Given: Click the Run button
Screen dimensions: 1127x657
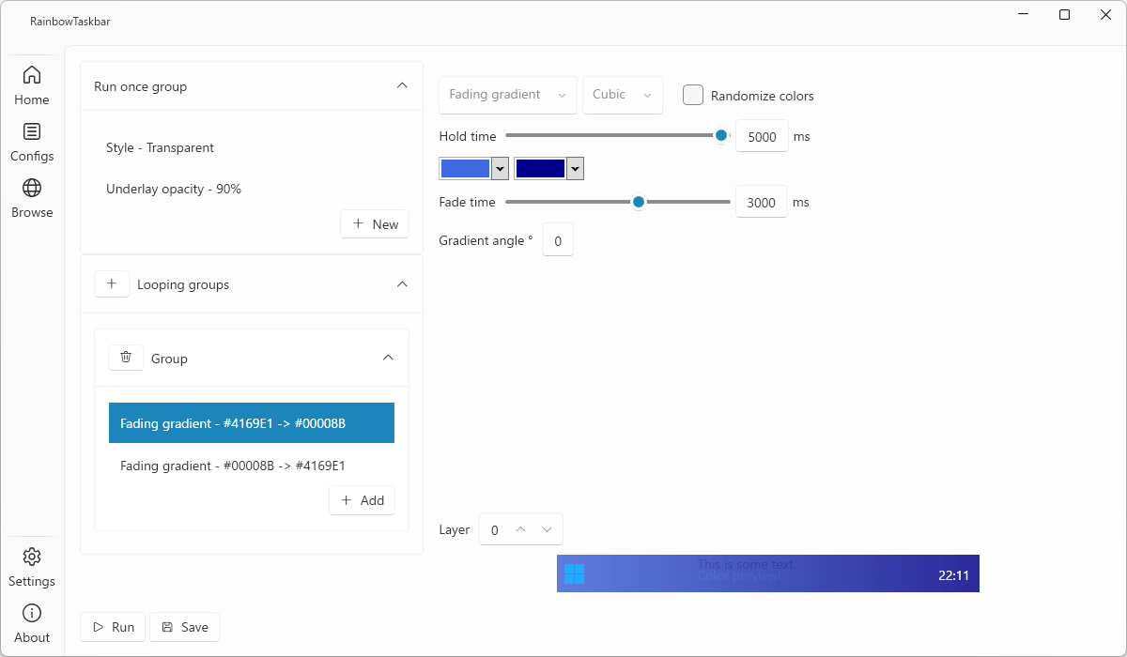Looking at the screenshot, I should click(113, 627).
